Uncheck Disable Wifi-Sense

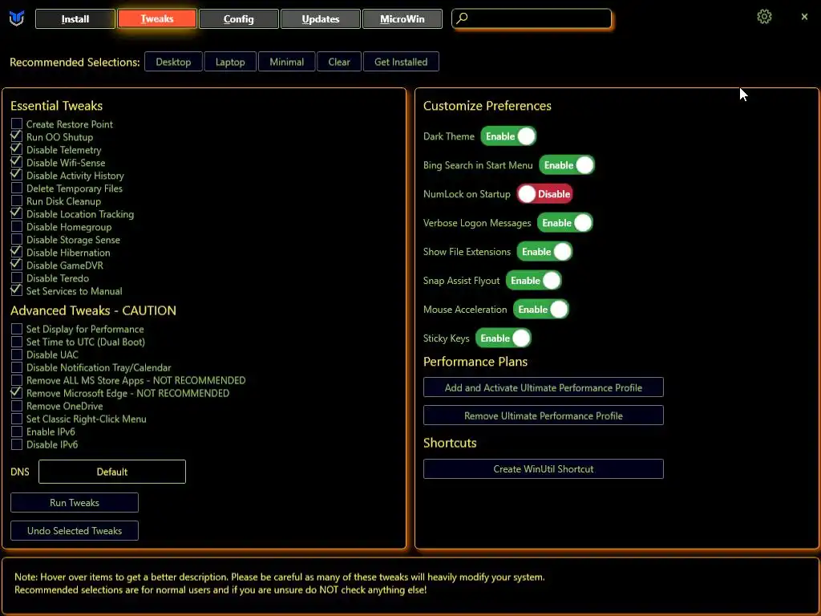click(17, 162)
